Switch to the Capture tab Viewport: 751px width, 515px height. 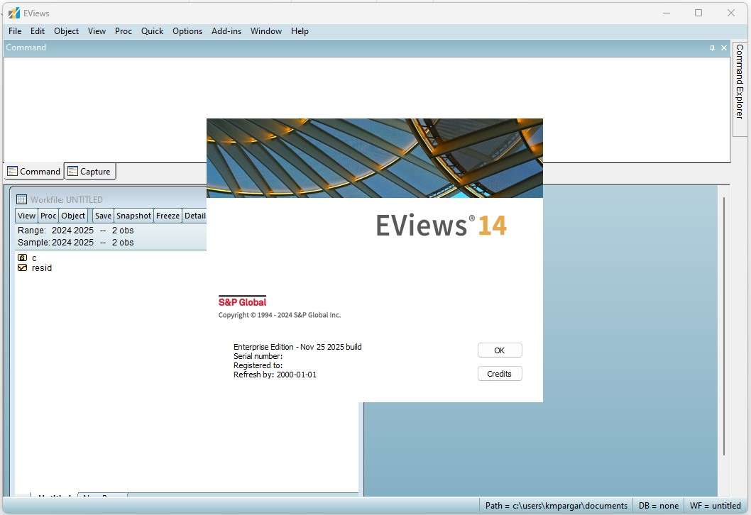89,171
